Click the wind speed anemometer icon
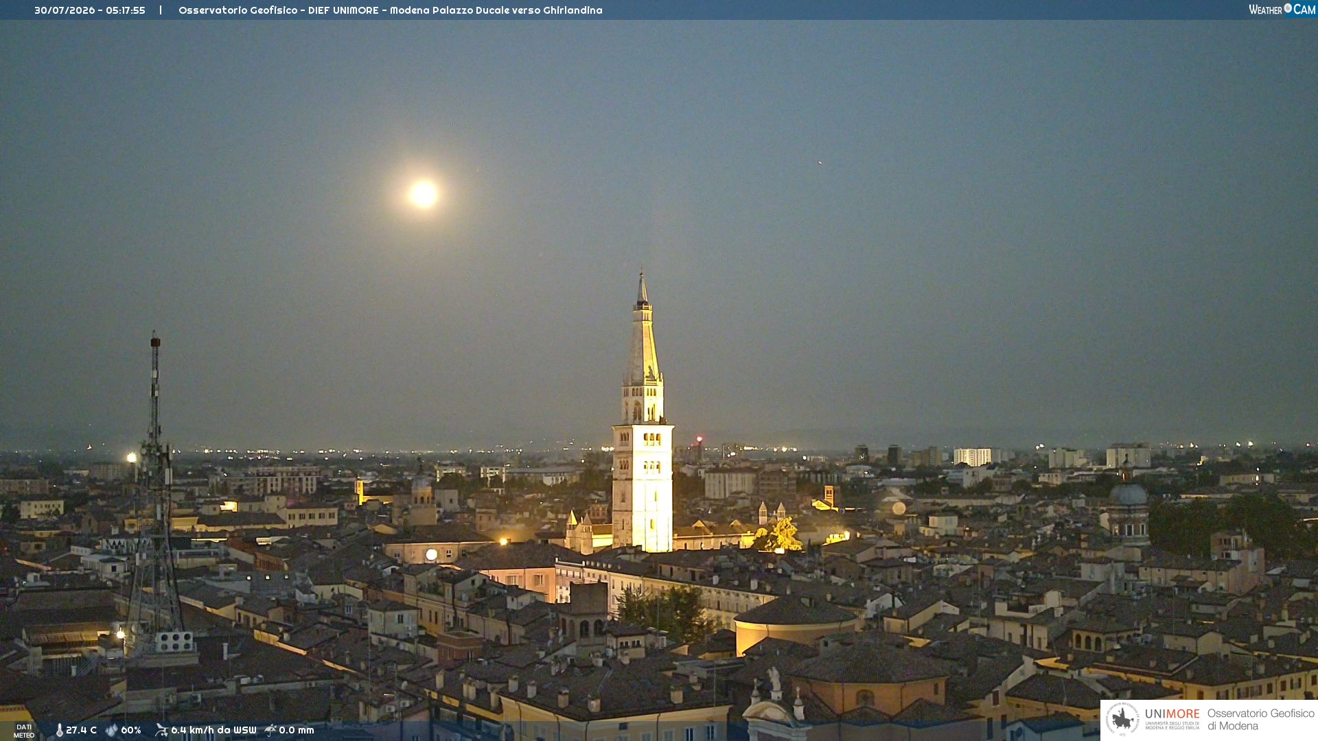Viewport: 1318px width, 741px height. point(161,731)
